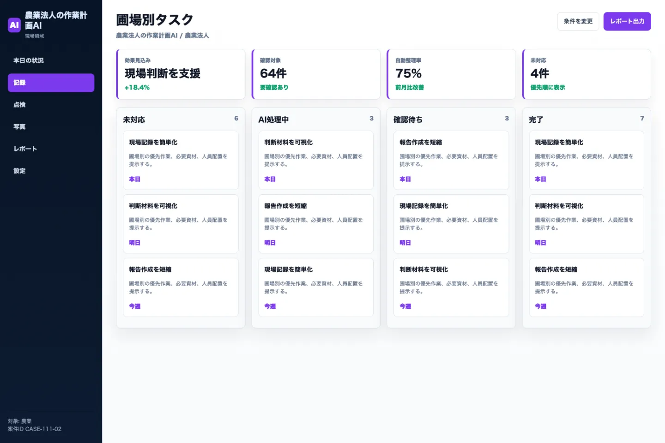
Task: Click the 確認待ち column heading
Action: point(408,120)
